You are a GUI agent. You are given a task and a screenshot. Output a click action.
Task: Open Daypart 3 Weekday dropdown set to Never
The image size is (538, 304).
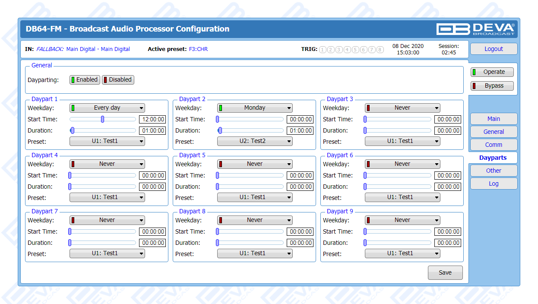tap(402, 108)
